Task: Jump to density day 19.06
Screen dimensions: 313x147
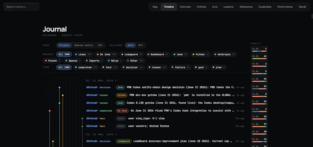Action: [259, 65]
